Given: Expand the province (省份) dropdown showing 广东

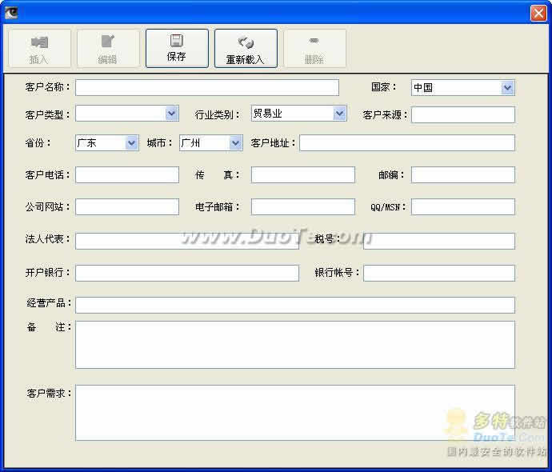Looking at the screenshot, I should pos(132,143).
